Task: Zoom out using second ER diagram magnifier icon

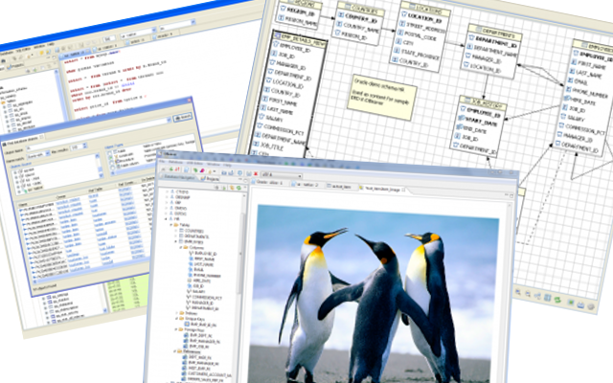Action: pos(528,294)
